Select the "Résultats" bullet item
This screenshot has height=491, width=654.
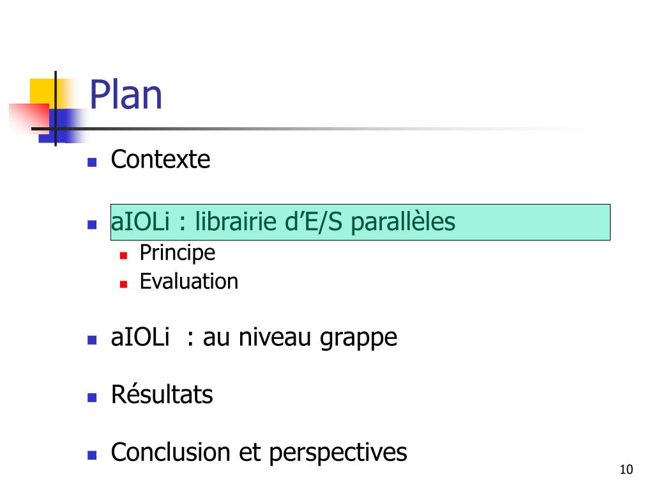pyautogui.click(x=162, y=394)
